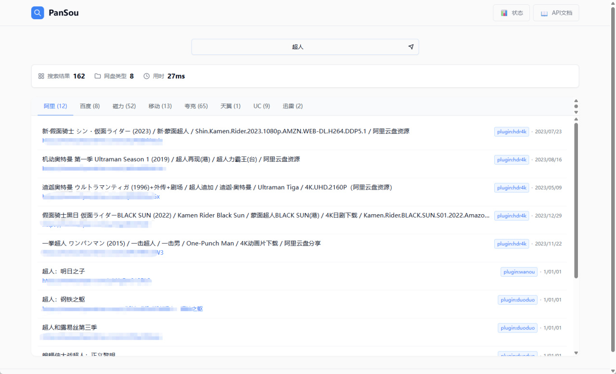
Task: Click plugin:duoduo tag on 超人：钢铁之躯 row
Action: (x=517, y=300)
